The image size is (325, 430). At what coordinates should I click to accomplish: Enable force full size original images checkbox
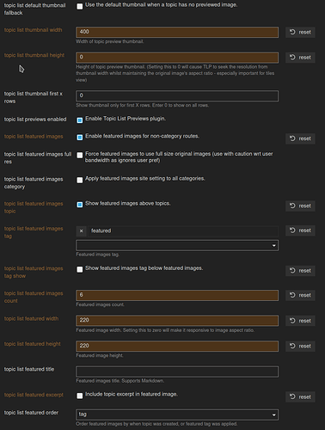point(80,155)
